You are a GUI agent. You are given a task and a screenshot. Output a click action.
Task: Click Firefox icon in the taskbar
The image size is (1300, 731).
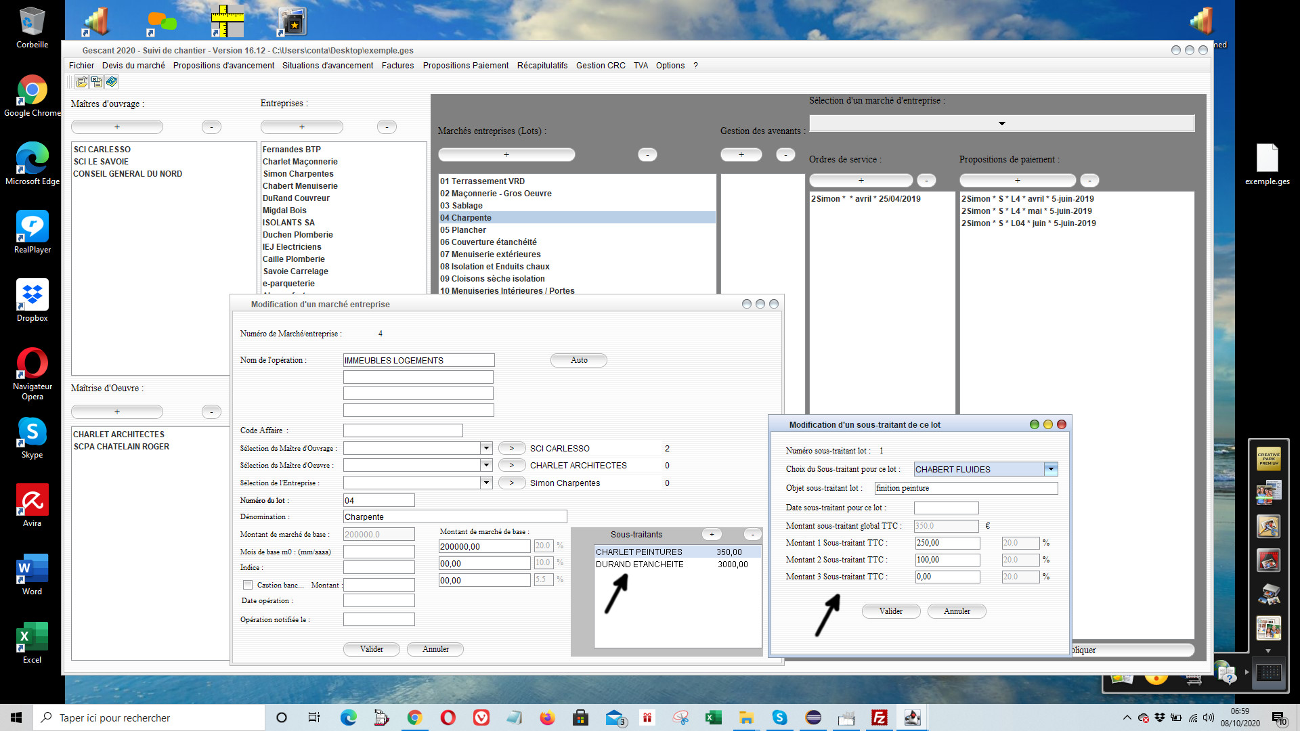pos(547,717)
